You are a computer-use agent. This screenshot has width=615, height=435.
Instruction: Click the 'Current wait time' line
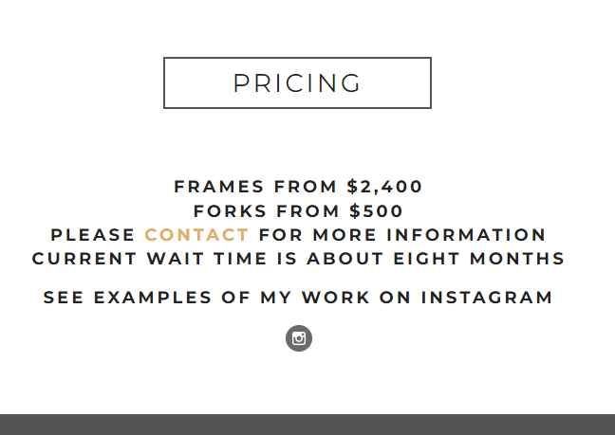[298, 259]
